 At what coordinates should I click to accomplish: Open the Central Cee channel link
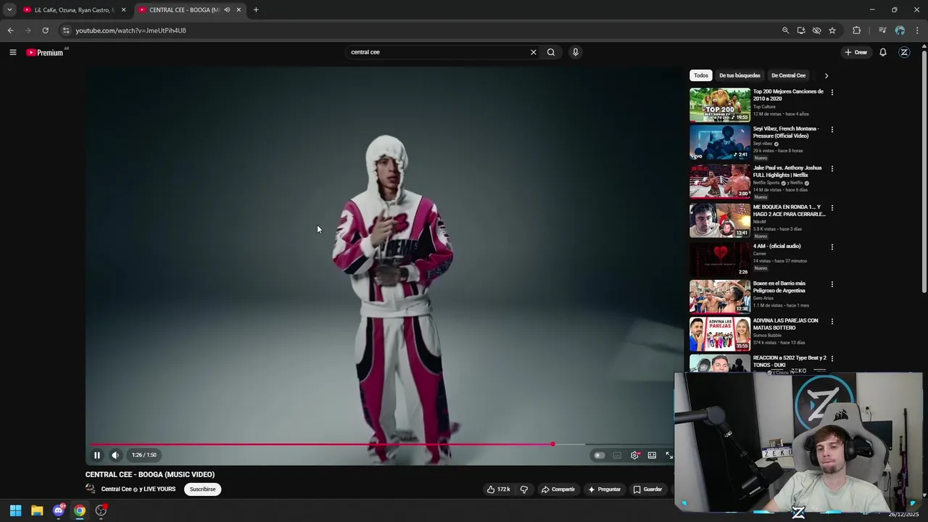tap(117, 489)
